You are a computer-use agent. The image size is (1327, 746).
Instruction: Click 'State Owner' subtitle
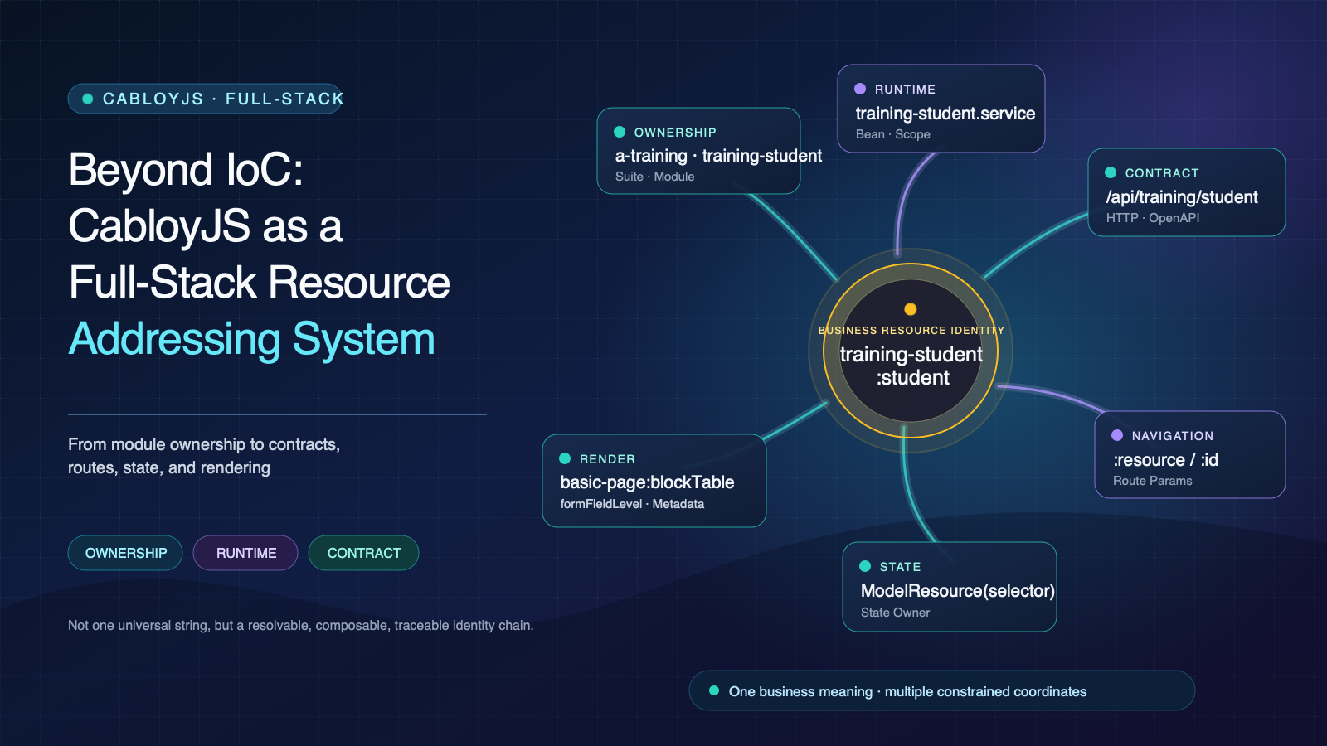coord(895,613)
